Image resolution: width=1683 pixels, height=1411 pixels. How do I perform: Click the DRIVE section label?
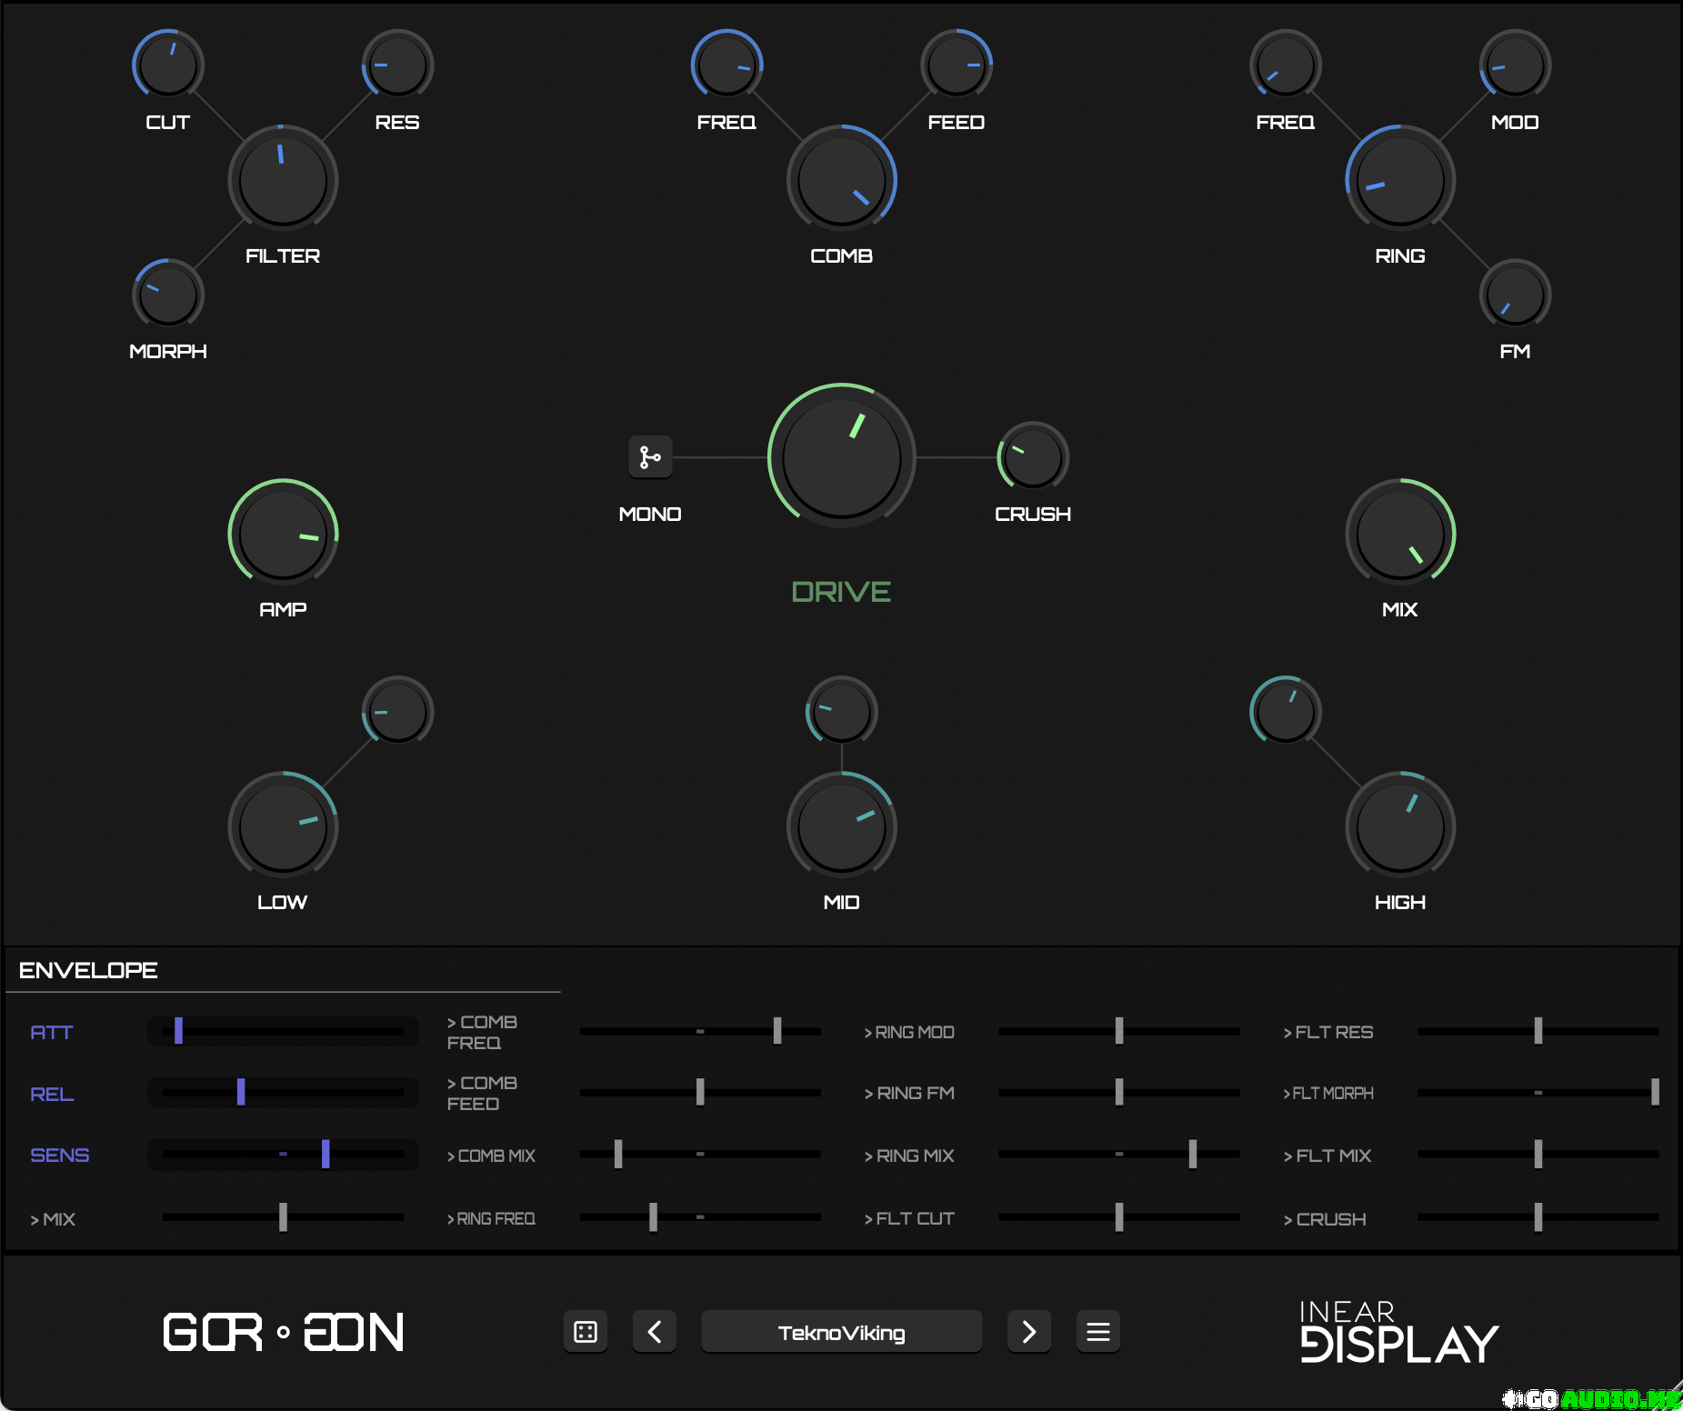pos(841,592)
